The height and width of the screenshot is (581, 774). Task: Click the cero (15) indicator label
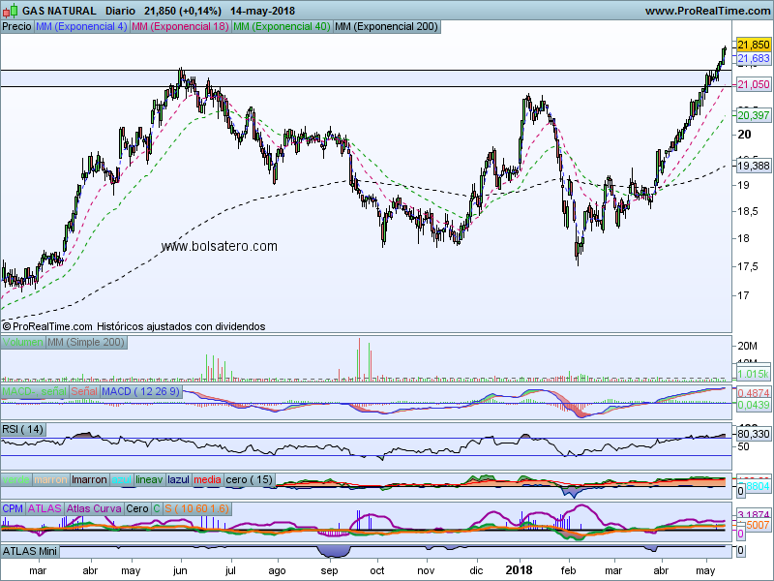click(249, 479)
